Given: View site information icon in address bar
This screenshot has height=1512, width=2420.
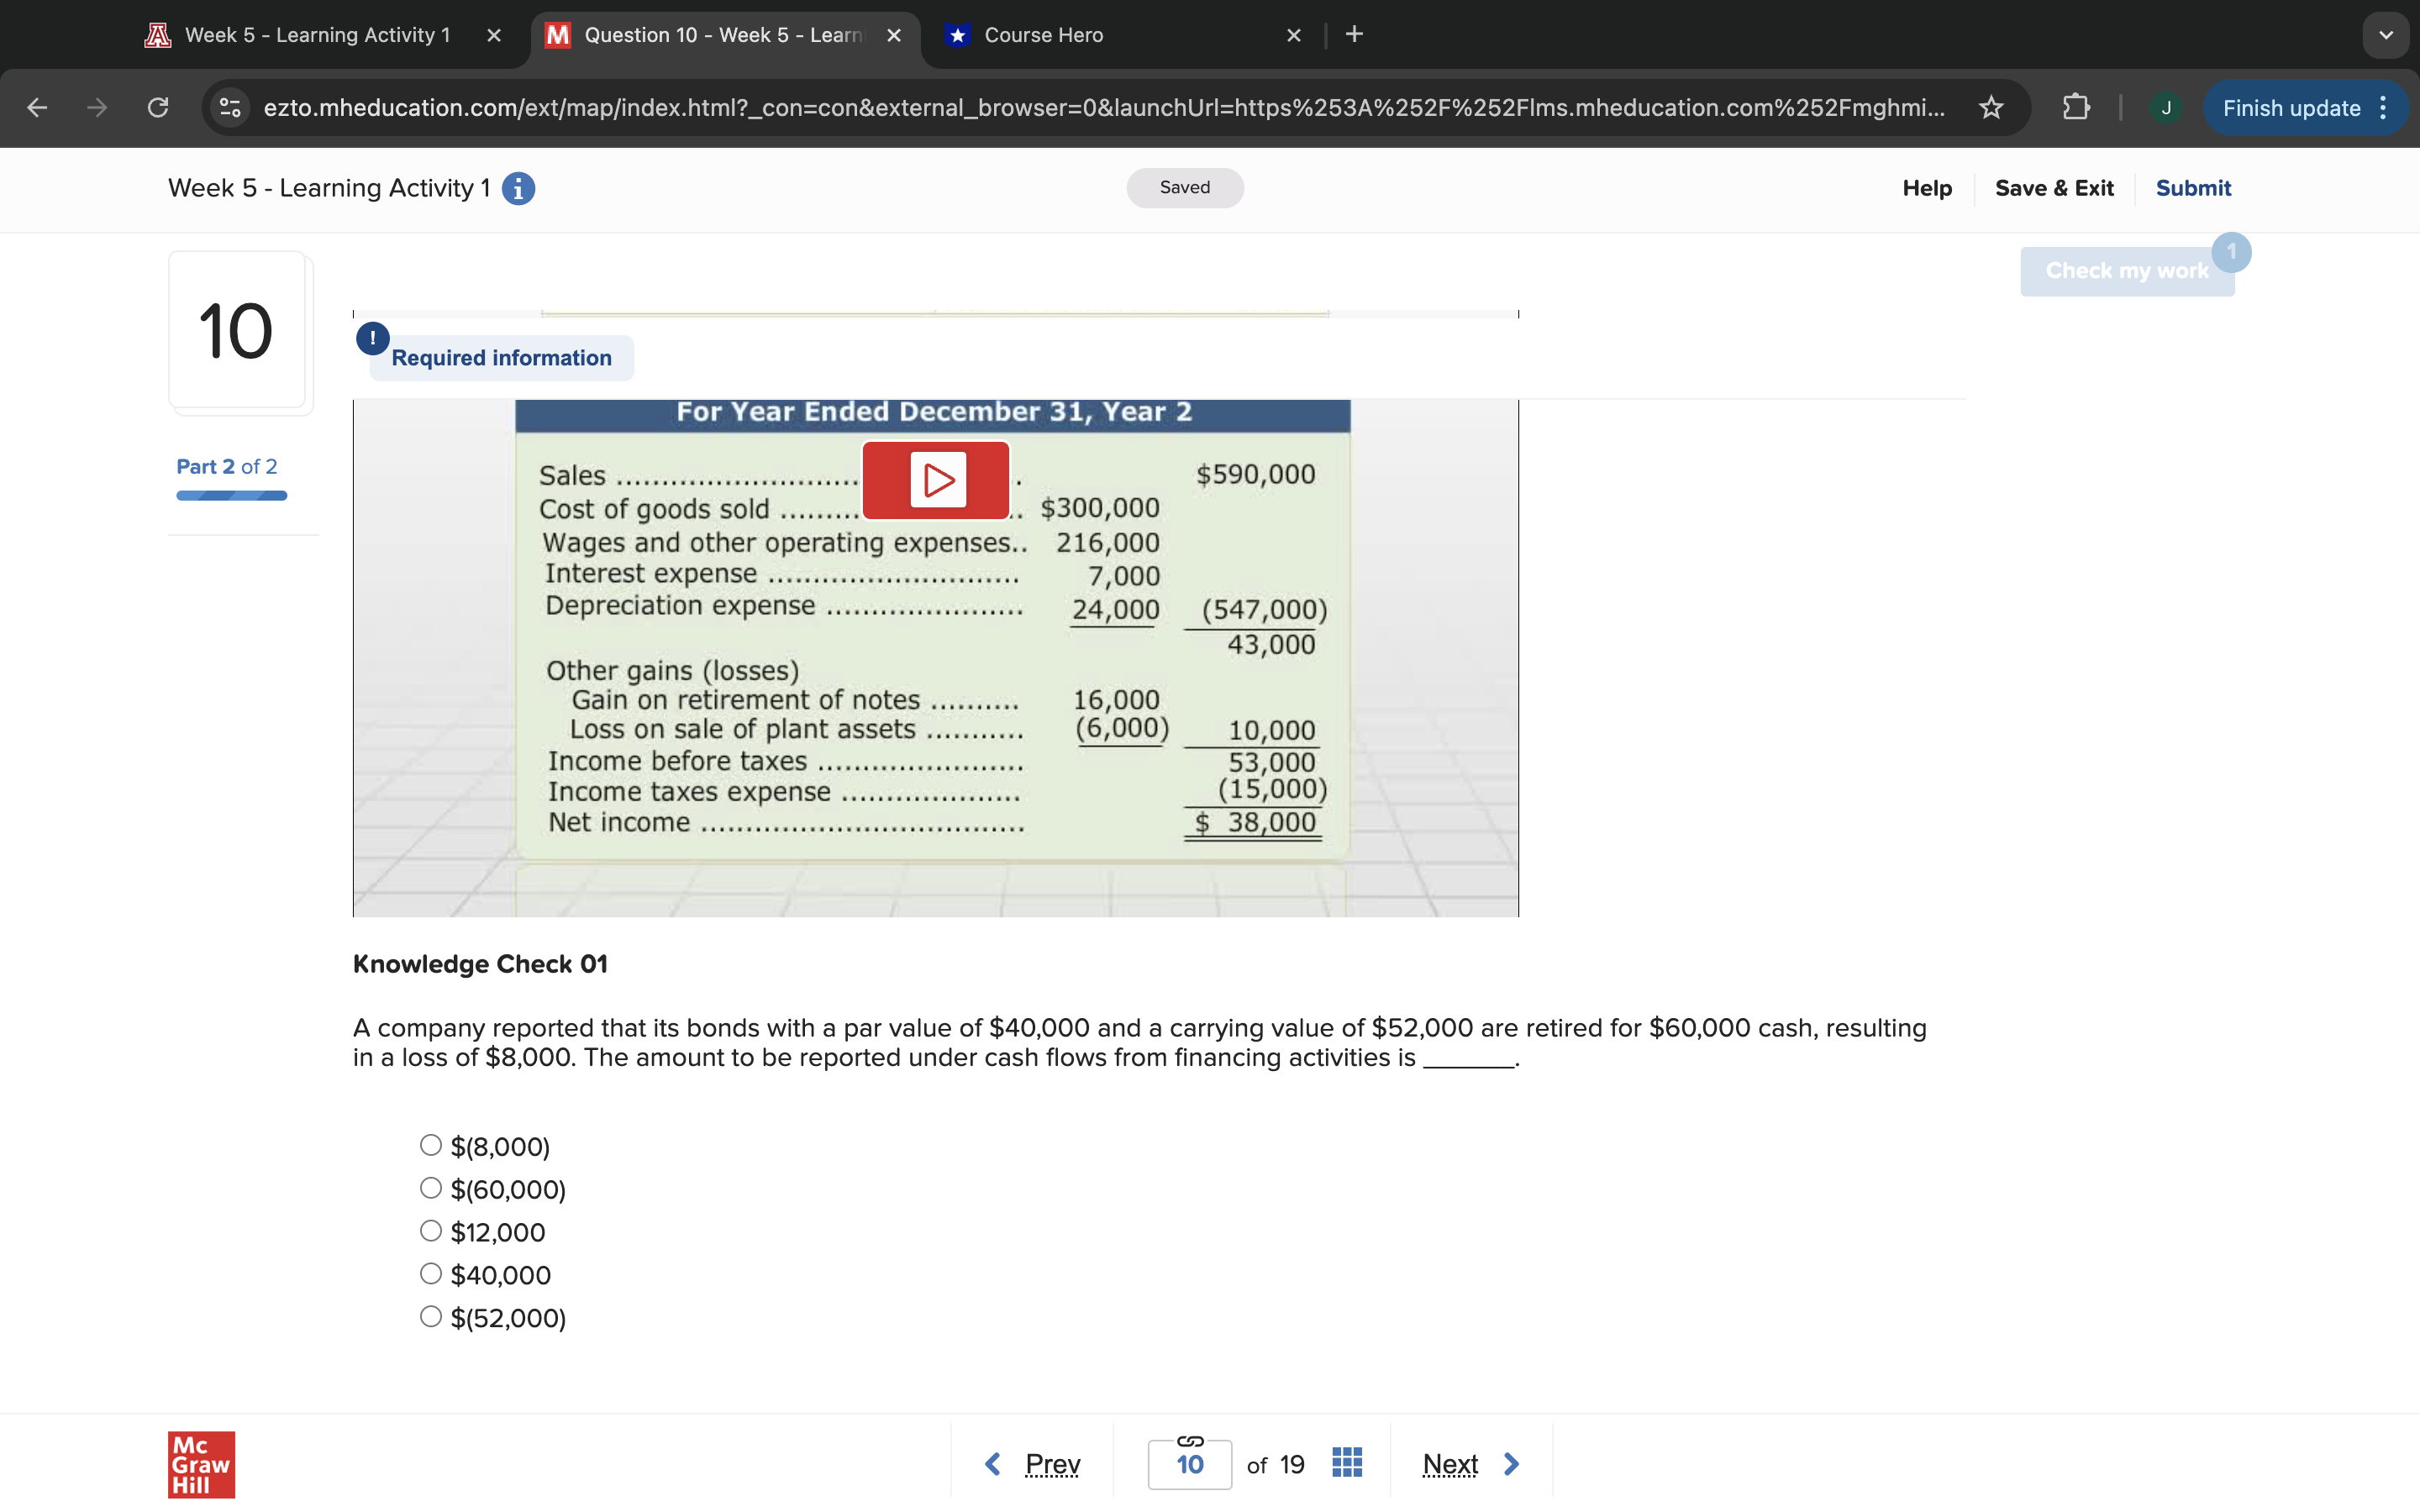Looking at the screenshot, I should point(231,108).
